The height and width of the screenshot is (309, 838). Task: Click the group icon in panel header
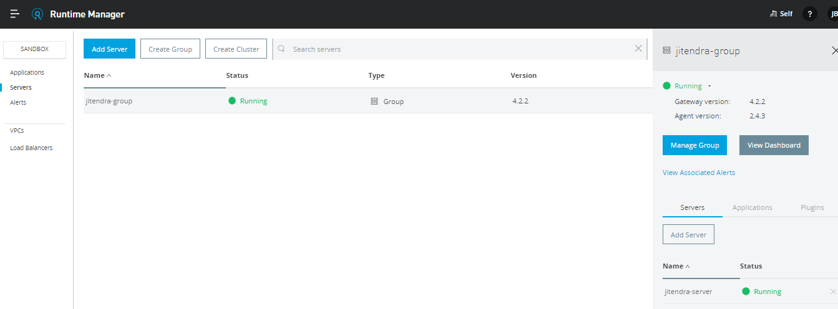666,50
